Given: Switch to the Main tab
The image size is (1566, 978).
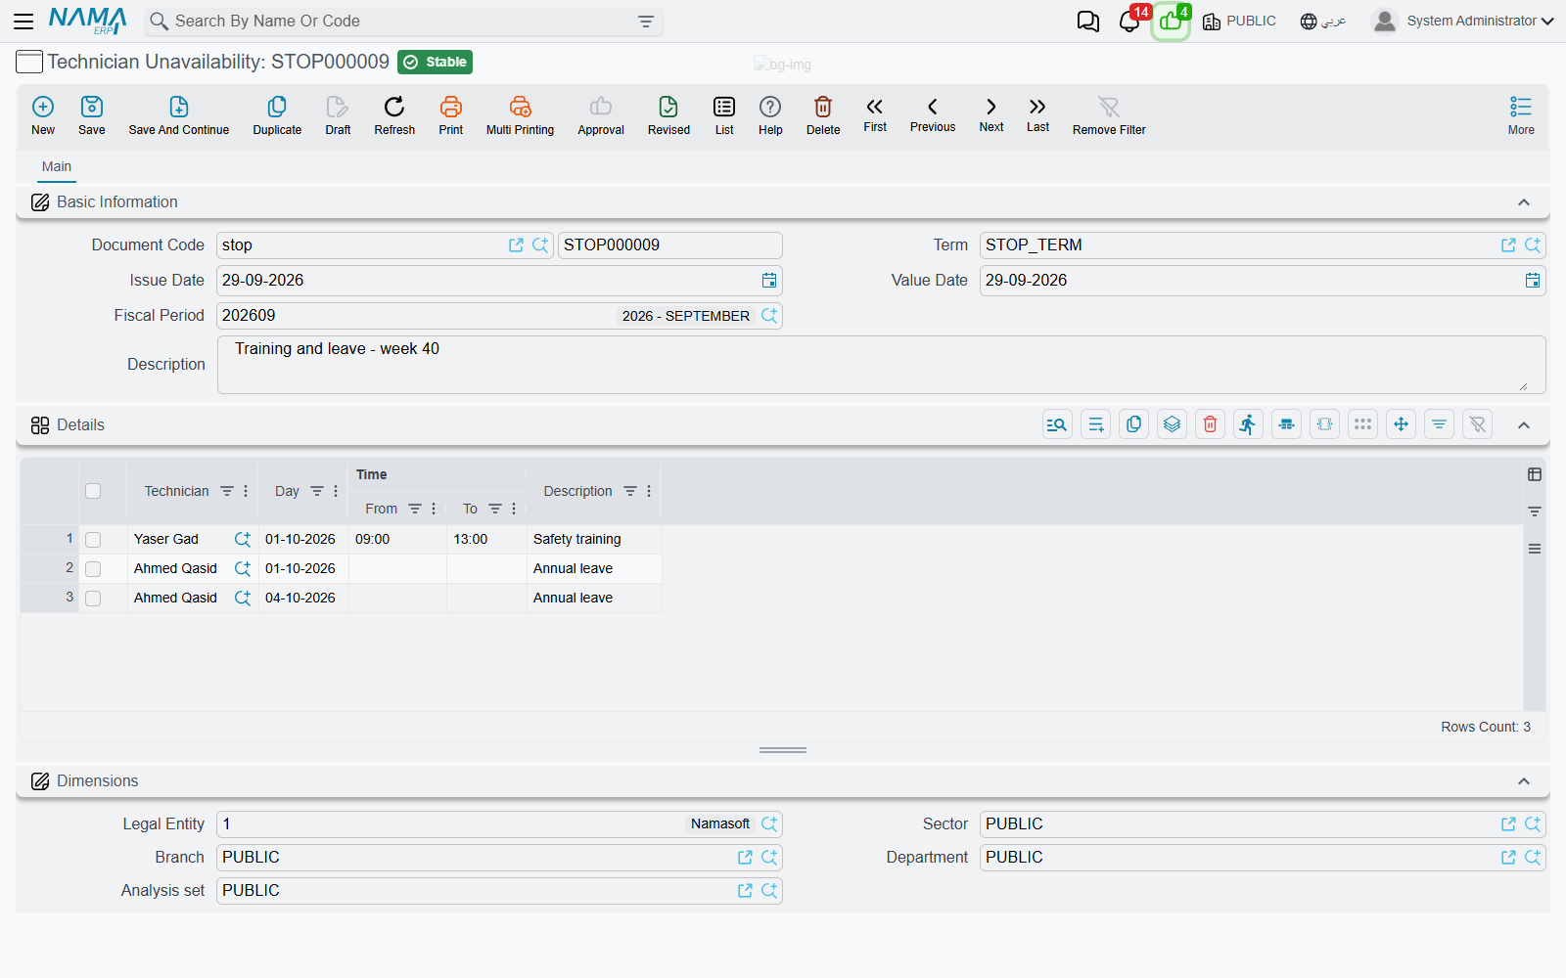Looking at the screenshot, I should click(57, 166).
